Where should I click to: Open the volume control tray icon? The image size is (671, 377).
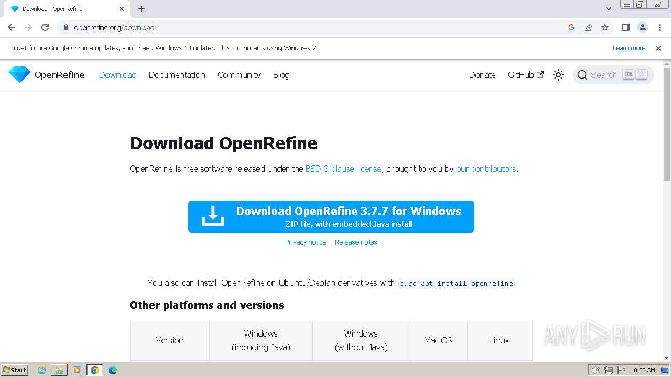pos(596,370)
